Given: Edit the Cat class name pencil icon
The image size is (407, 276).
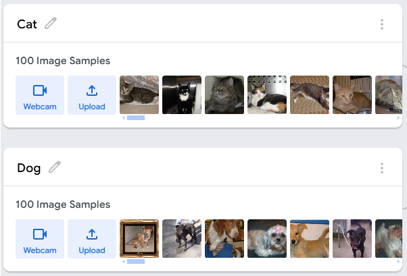Looking at the screenshot, I should [x=51, y=24].
